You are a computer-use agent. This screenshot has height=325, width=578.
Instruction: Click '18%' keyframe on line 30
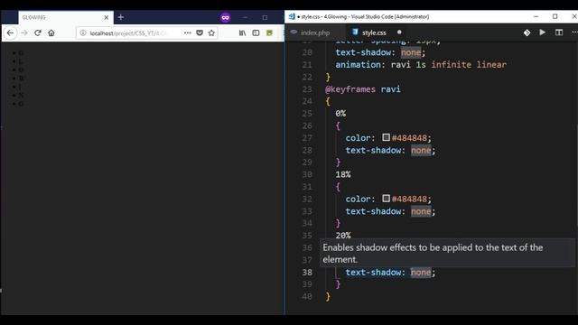(343, 174)
